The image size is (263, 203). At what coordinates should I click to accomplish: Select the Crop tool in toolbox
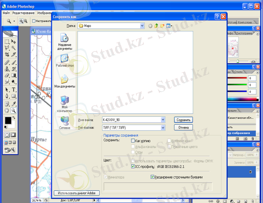[x=7, y=54]
